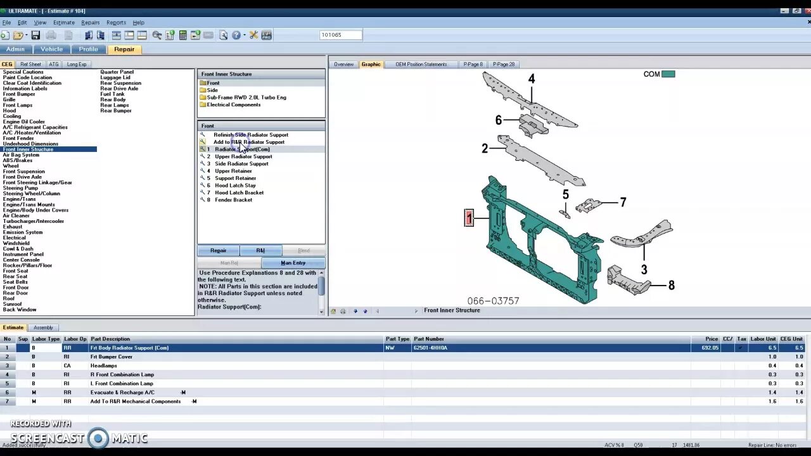Click the wrench and screwdriver tools icon
This screenshot has height=456, width=811.
(253, 35)
